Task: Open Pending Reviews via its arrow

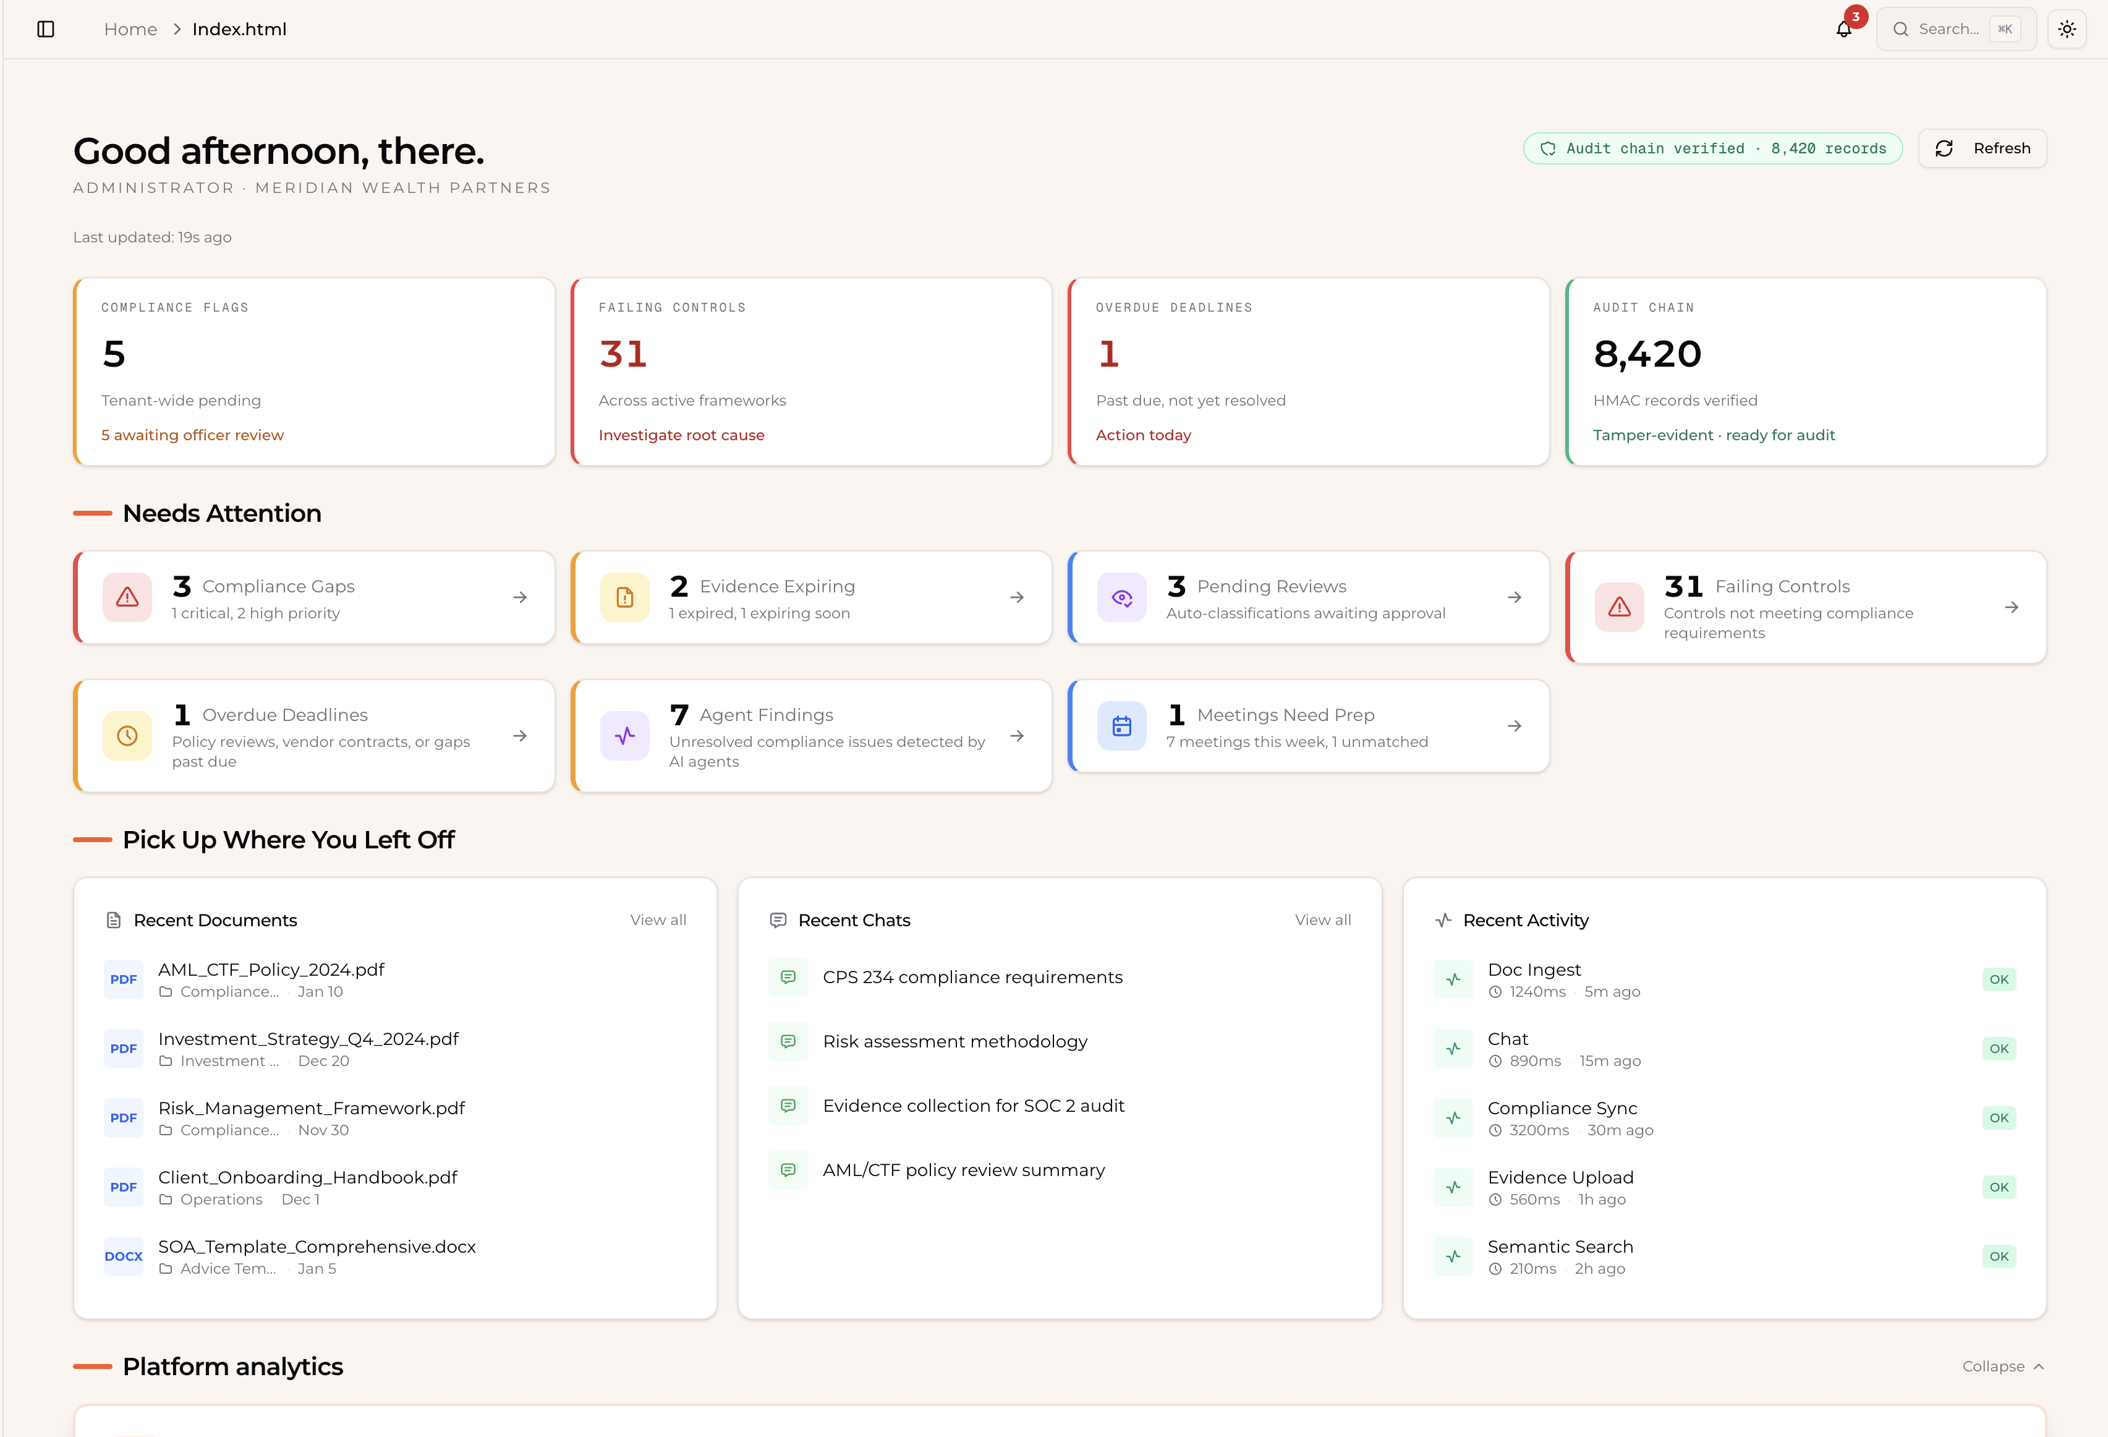Action: click(1514, 597)
